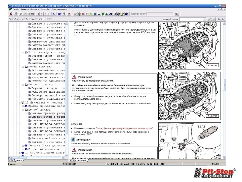This screenshot has height=182, width=242.
Task: Click the red logout icon starting the toolbar
Action: click(11, 14)
